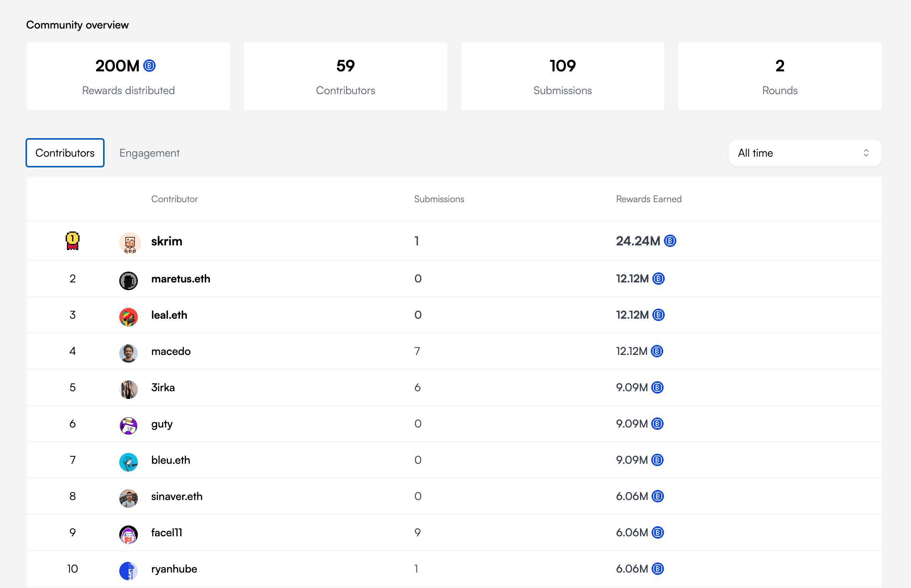Click macedo's profile photo
Image resolution: width=911 pixels, height=588 pixels.
coord(129,353)
